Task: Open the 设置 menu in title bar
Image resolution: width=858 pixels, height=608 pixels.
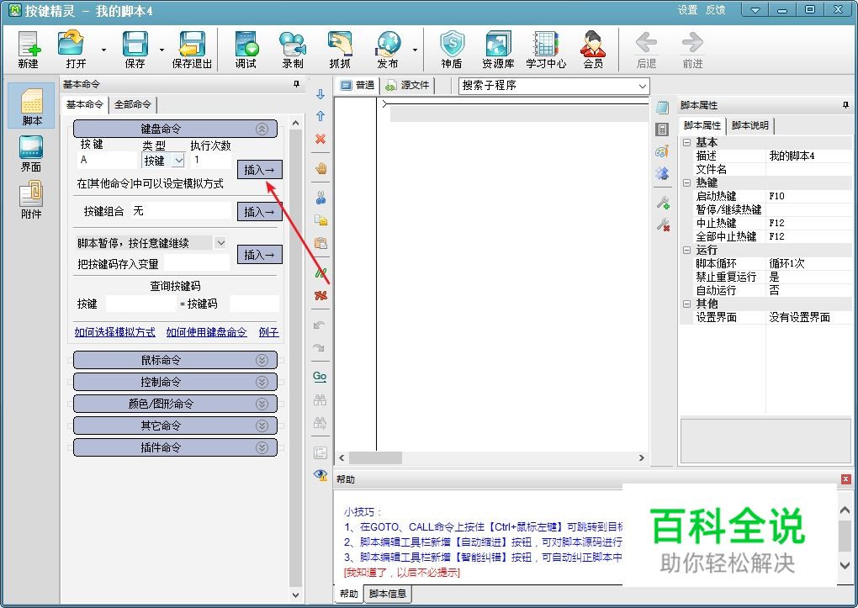Action: point(687,10)
